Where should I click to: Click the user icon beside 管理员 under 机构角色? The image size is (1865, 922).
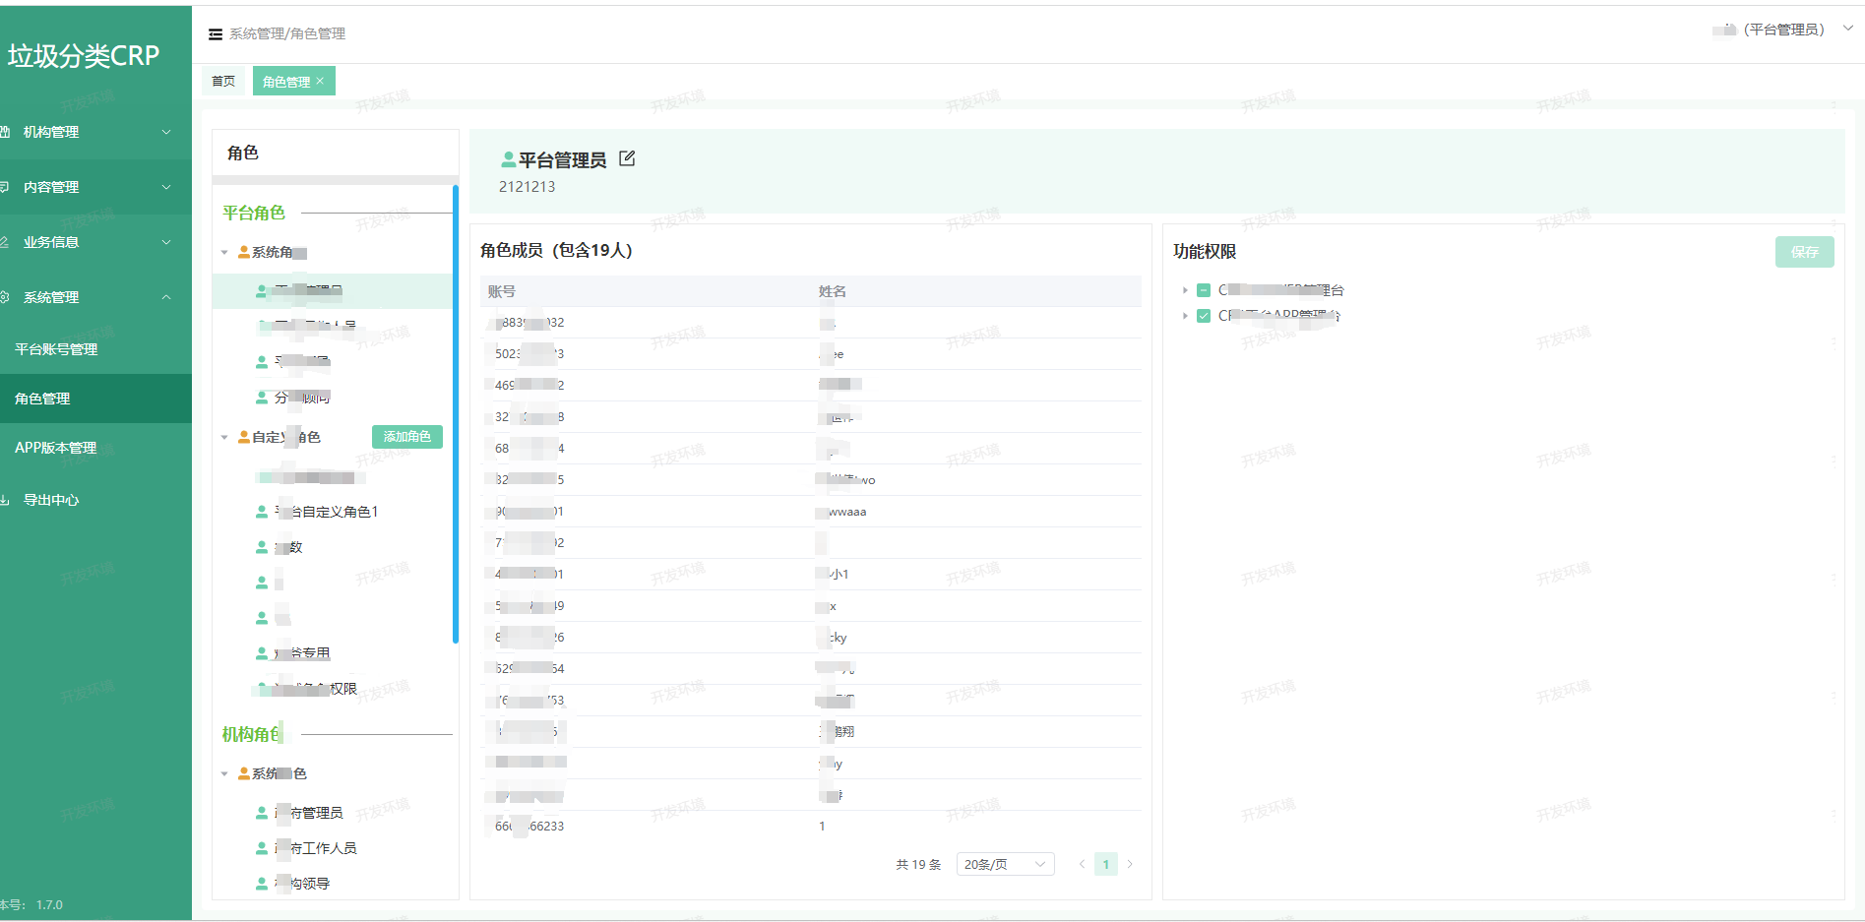(262, 813)
